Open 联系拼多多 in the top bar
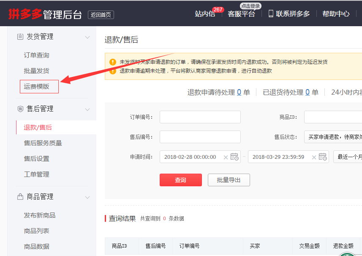Image resolution: width=362 pixels, height=256 pixels. tap(293, 14)
